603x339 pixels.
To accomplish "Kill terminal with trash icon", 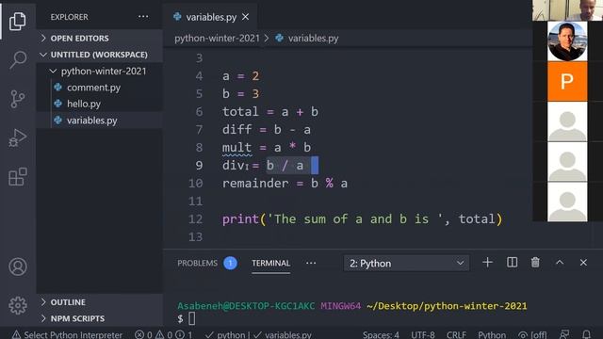I will (535, 263).
